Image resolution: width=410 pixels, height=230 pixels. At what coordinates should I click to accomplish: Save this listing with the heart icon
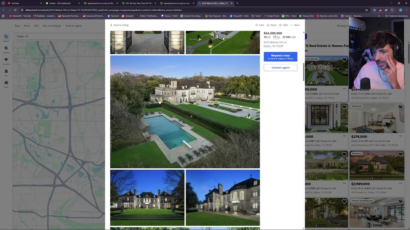(x=260, y=25)
